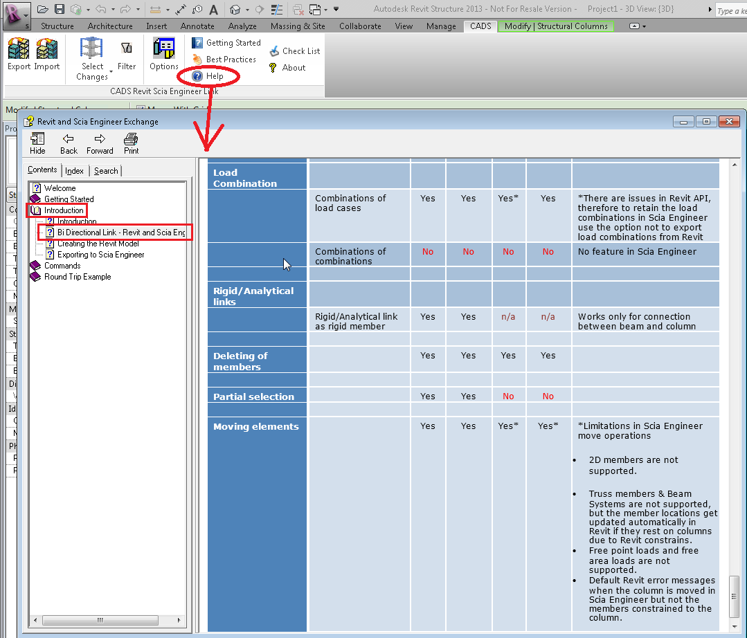Expand the quick access toolbar dropdown arrow
This screenshot has width=747, height=638.
[336, 9]
